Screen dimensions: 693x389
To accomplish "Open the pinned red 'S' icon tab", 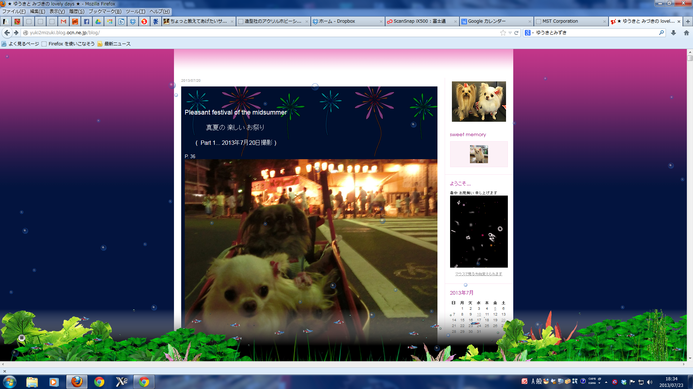I will (144, 22).
